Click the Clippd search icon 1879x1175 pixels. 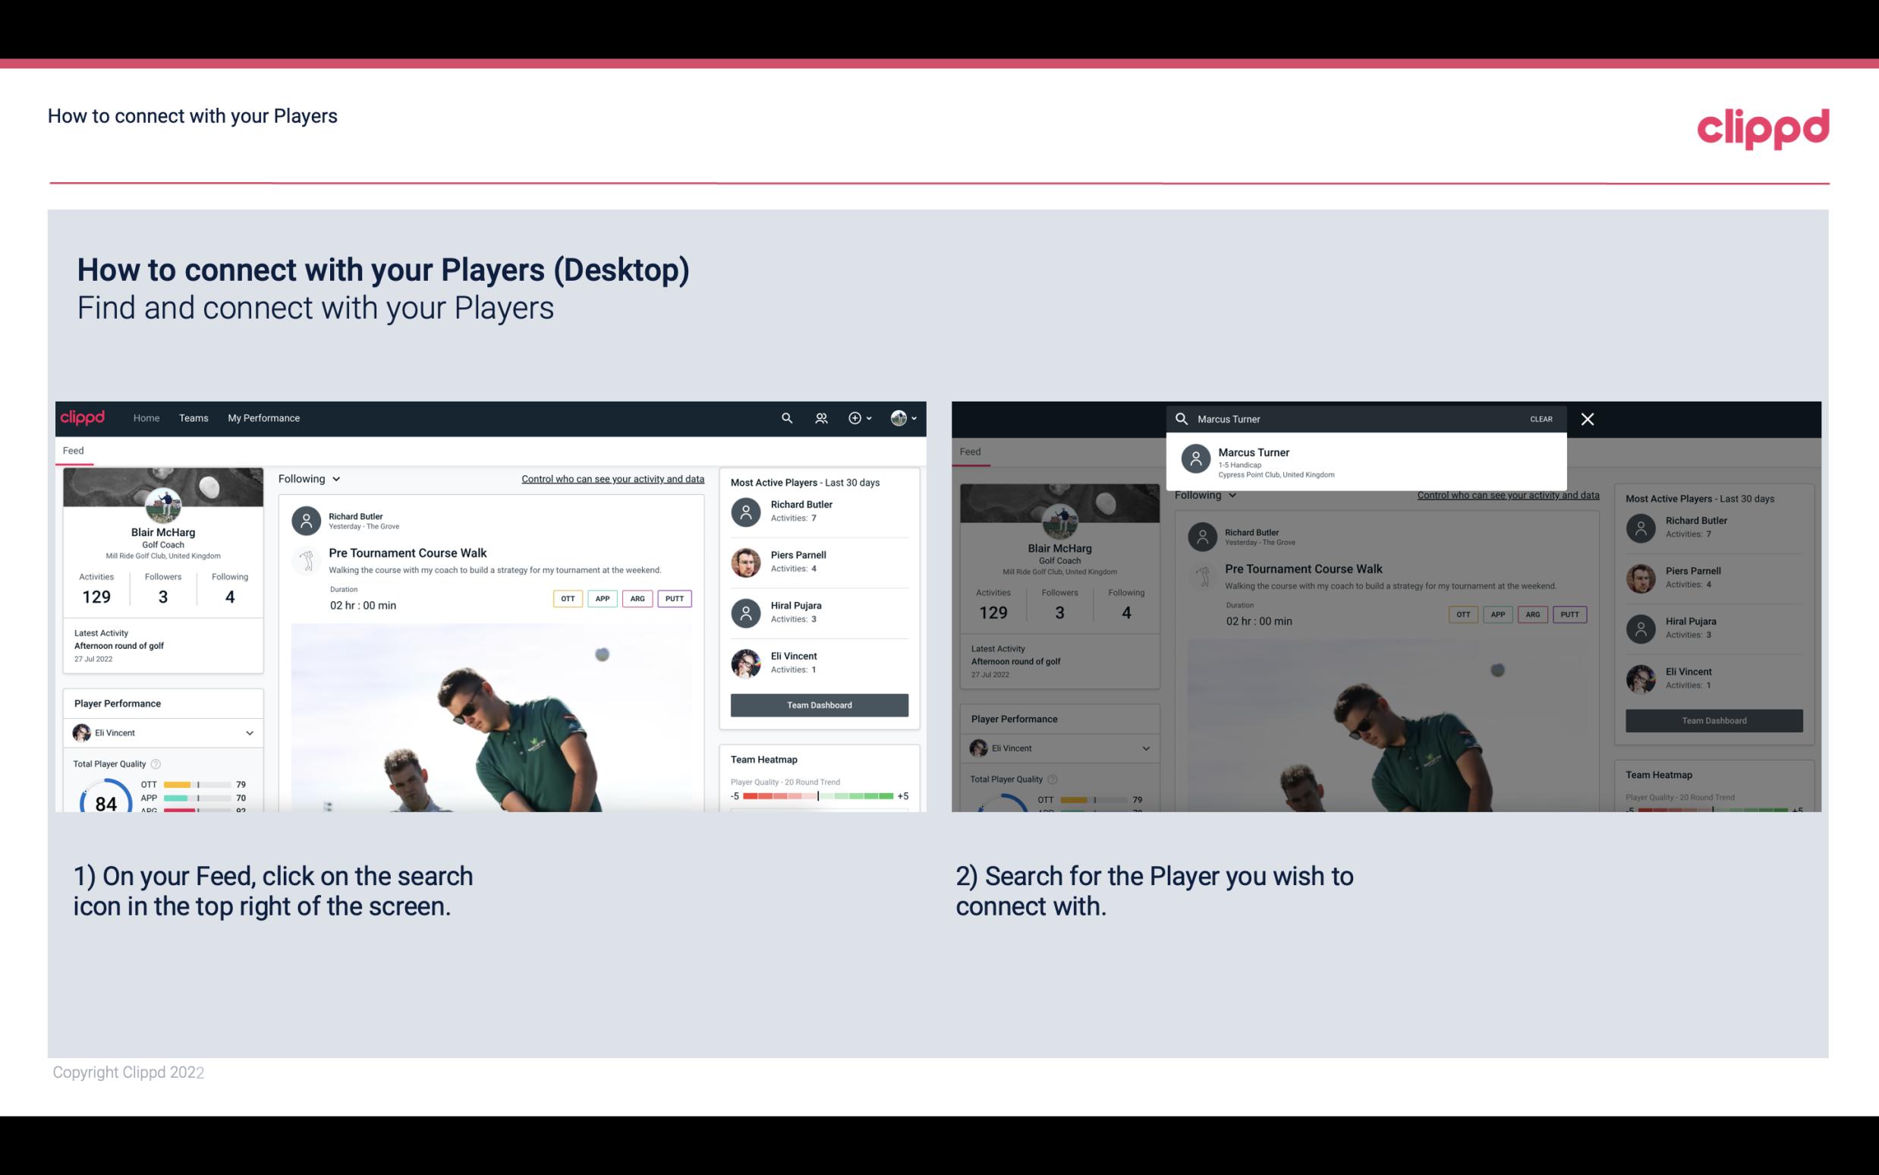(x=783, y=417)
